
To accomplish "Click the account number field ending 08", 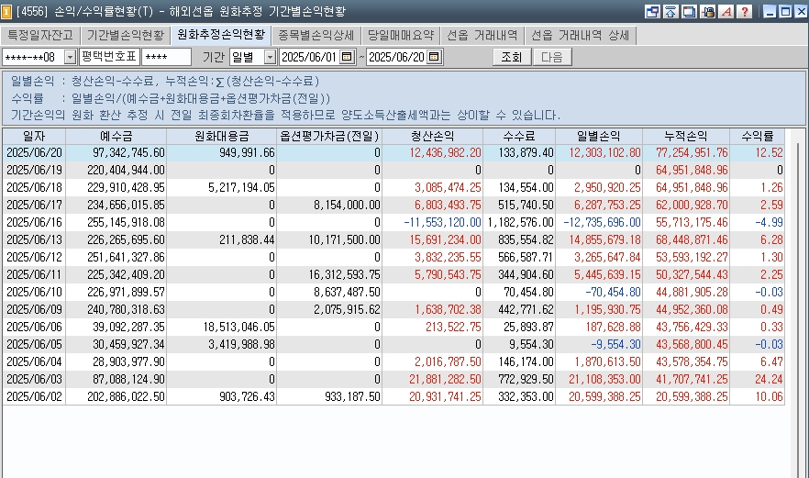I will pos(34,57).
